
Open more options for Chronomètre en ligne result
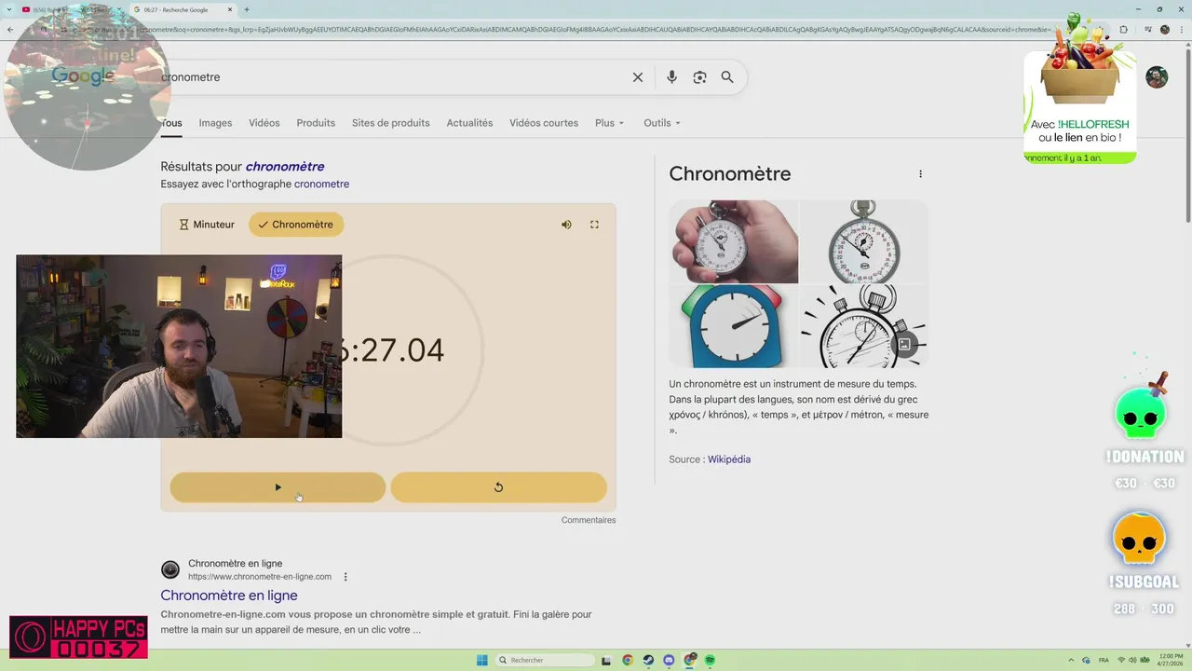pos(345,577)
